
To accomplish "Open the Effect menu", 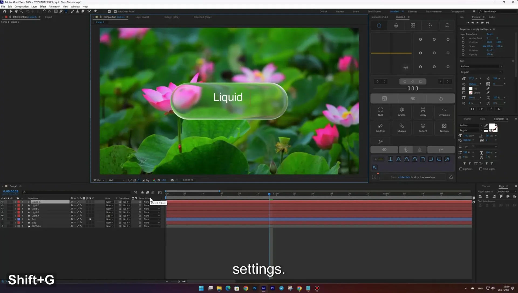I will click(x=43, y=6).
